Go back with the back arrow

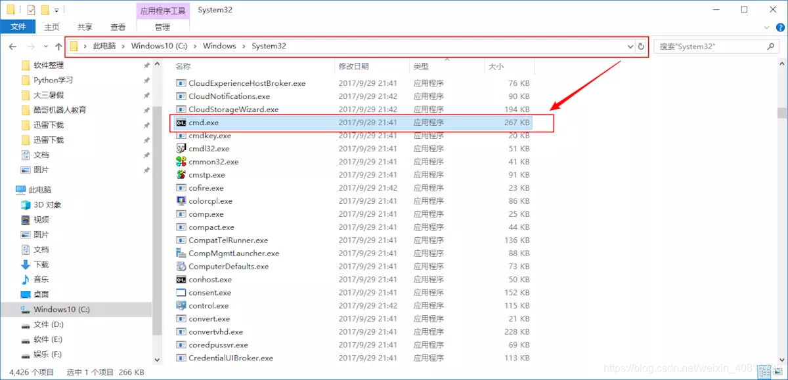tap(12, 47)
